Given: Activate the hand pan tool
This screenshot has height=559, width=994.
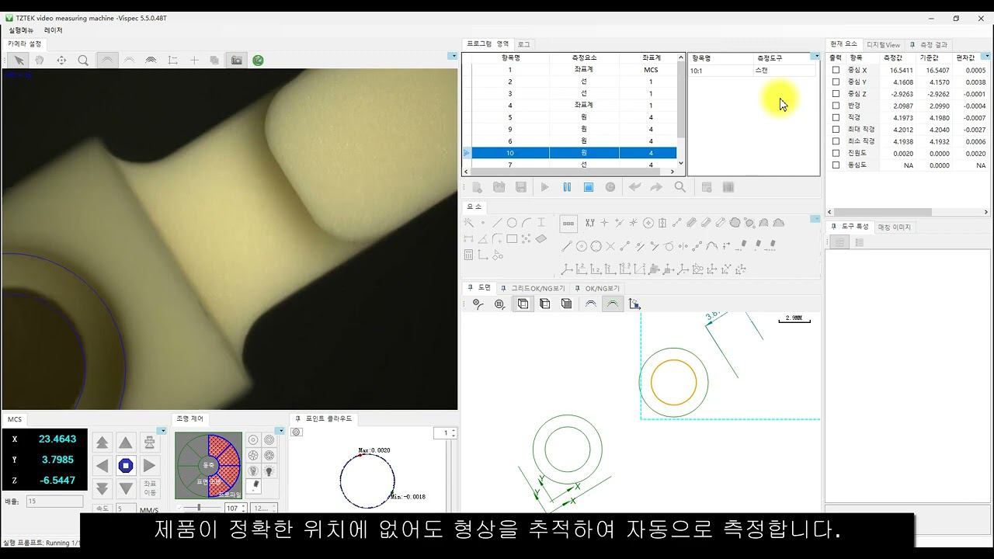Looking at the screenshot, I should 40,60.
